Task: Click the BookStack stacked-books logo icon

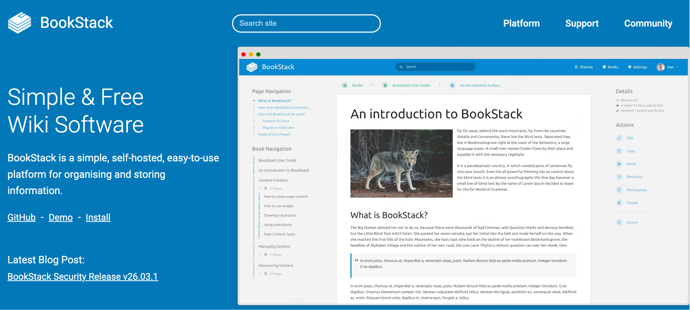Action: pyautogui.click(x=19, y=23)
